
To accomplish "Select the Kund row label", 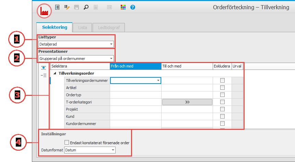I will 87,116.
